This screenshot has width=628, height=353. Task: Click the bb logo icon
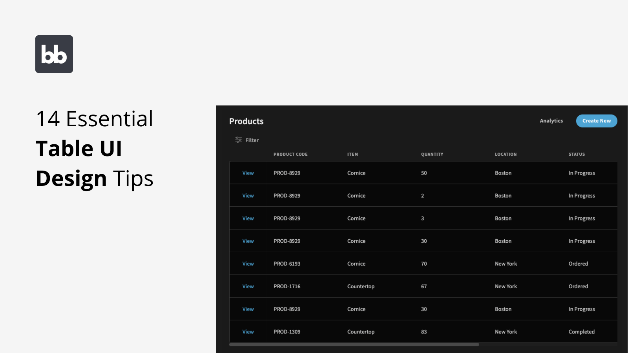tap(54, 54)
